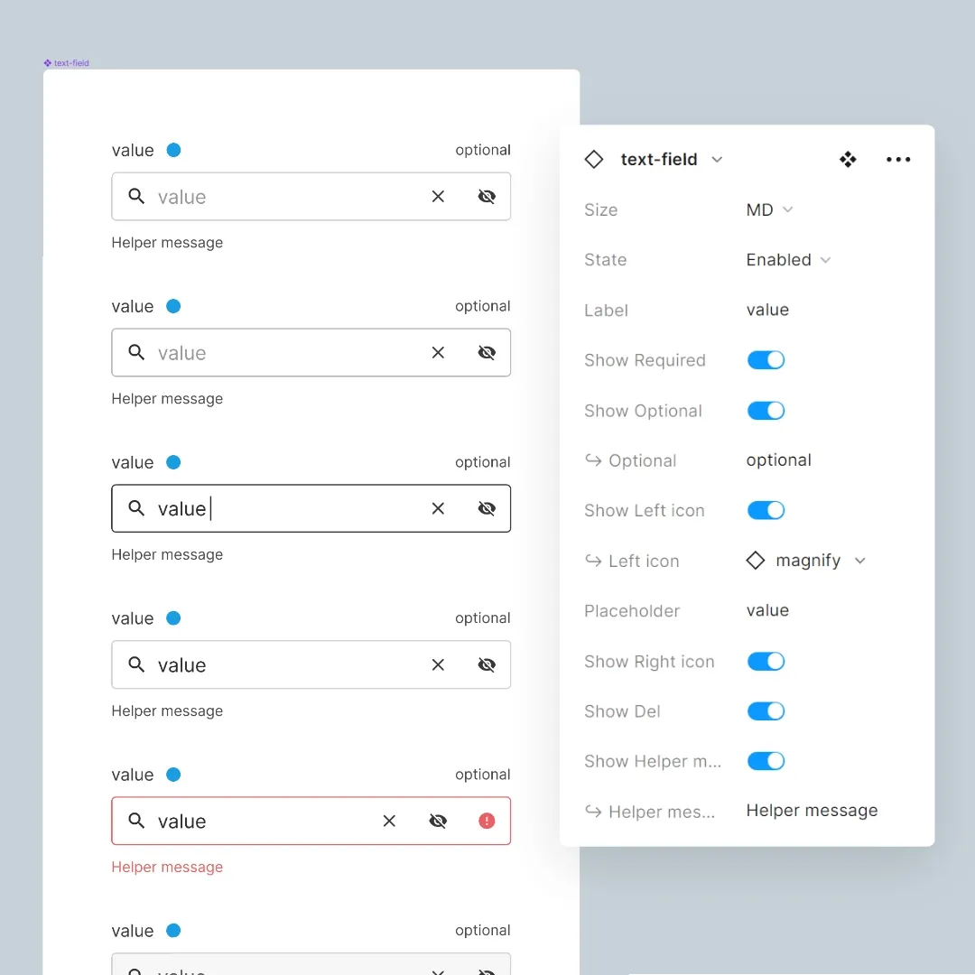975x975 pixels.
Task: Click the search icon in the second text field
Action: 136,353
